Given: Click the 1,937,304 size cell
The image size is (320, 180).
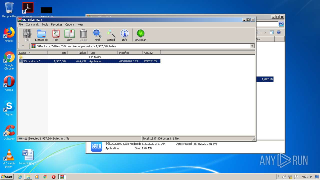Looking at the screenshot, I should (60, 61).
